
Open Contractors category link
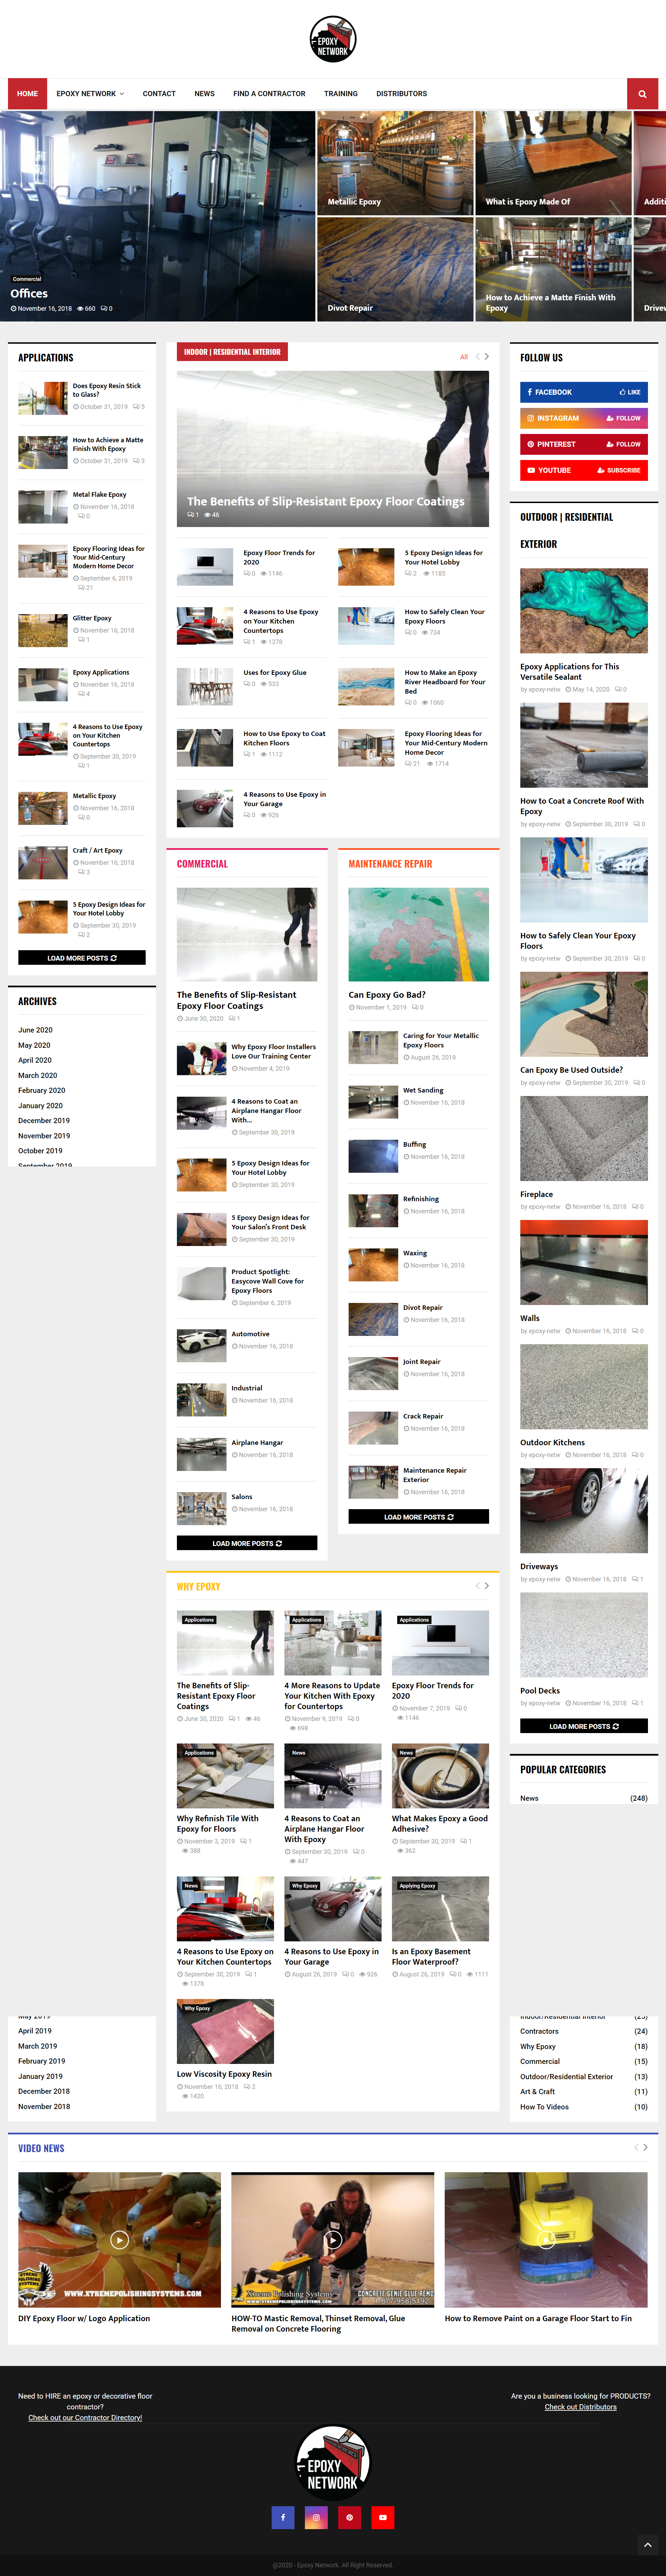539,2031
